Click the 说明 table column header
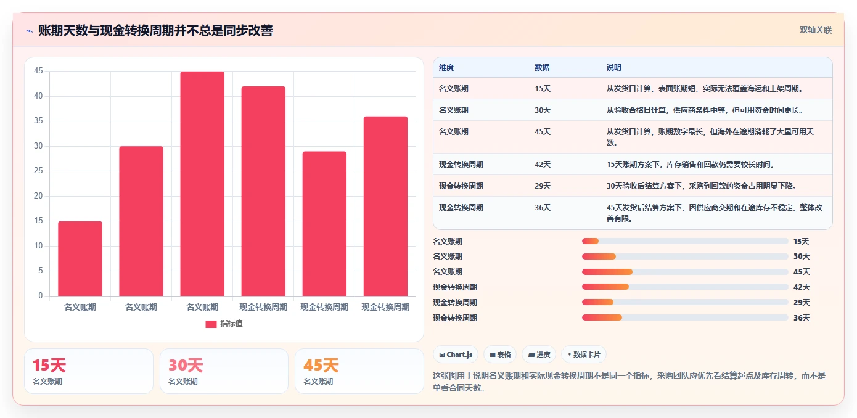Image resolution: width=857 pixels, height=418 pixels. tap(614, 68)
